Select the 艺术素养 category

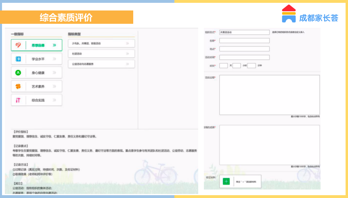[x=37, y=86]
